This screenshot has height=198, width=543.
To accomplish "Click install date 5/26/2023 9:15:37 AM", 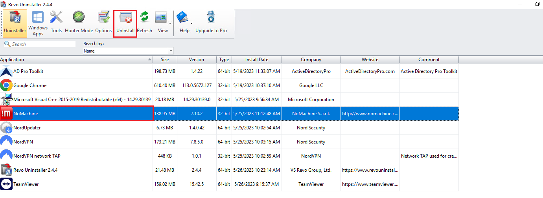I will point(256,184).
